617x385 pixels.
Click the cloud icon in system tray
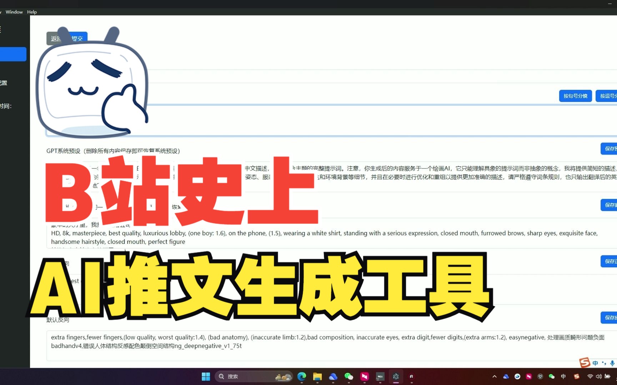(x=506, y=376)
